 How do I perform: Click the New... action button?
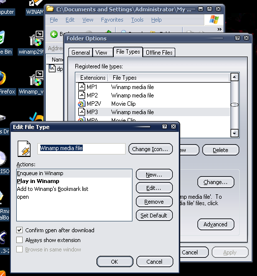pos(154,175)
